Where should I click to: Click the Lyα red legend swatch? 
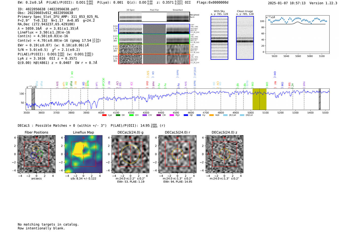[104, 115]
